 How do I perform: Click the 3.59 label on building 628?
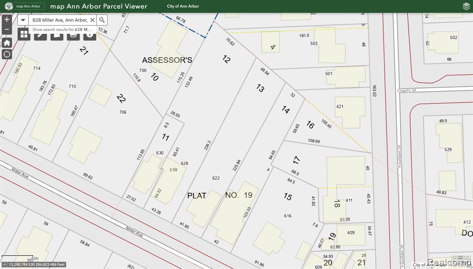tap(173, 170)
